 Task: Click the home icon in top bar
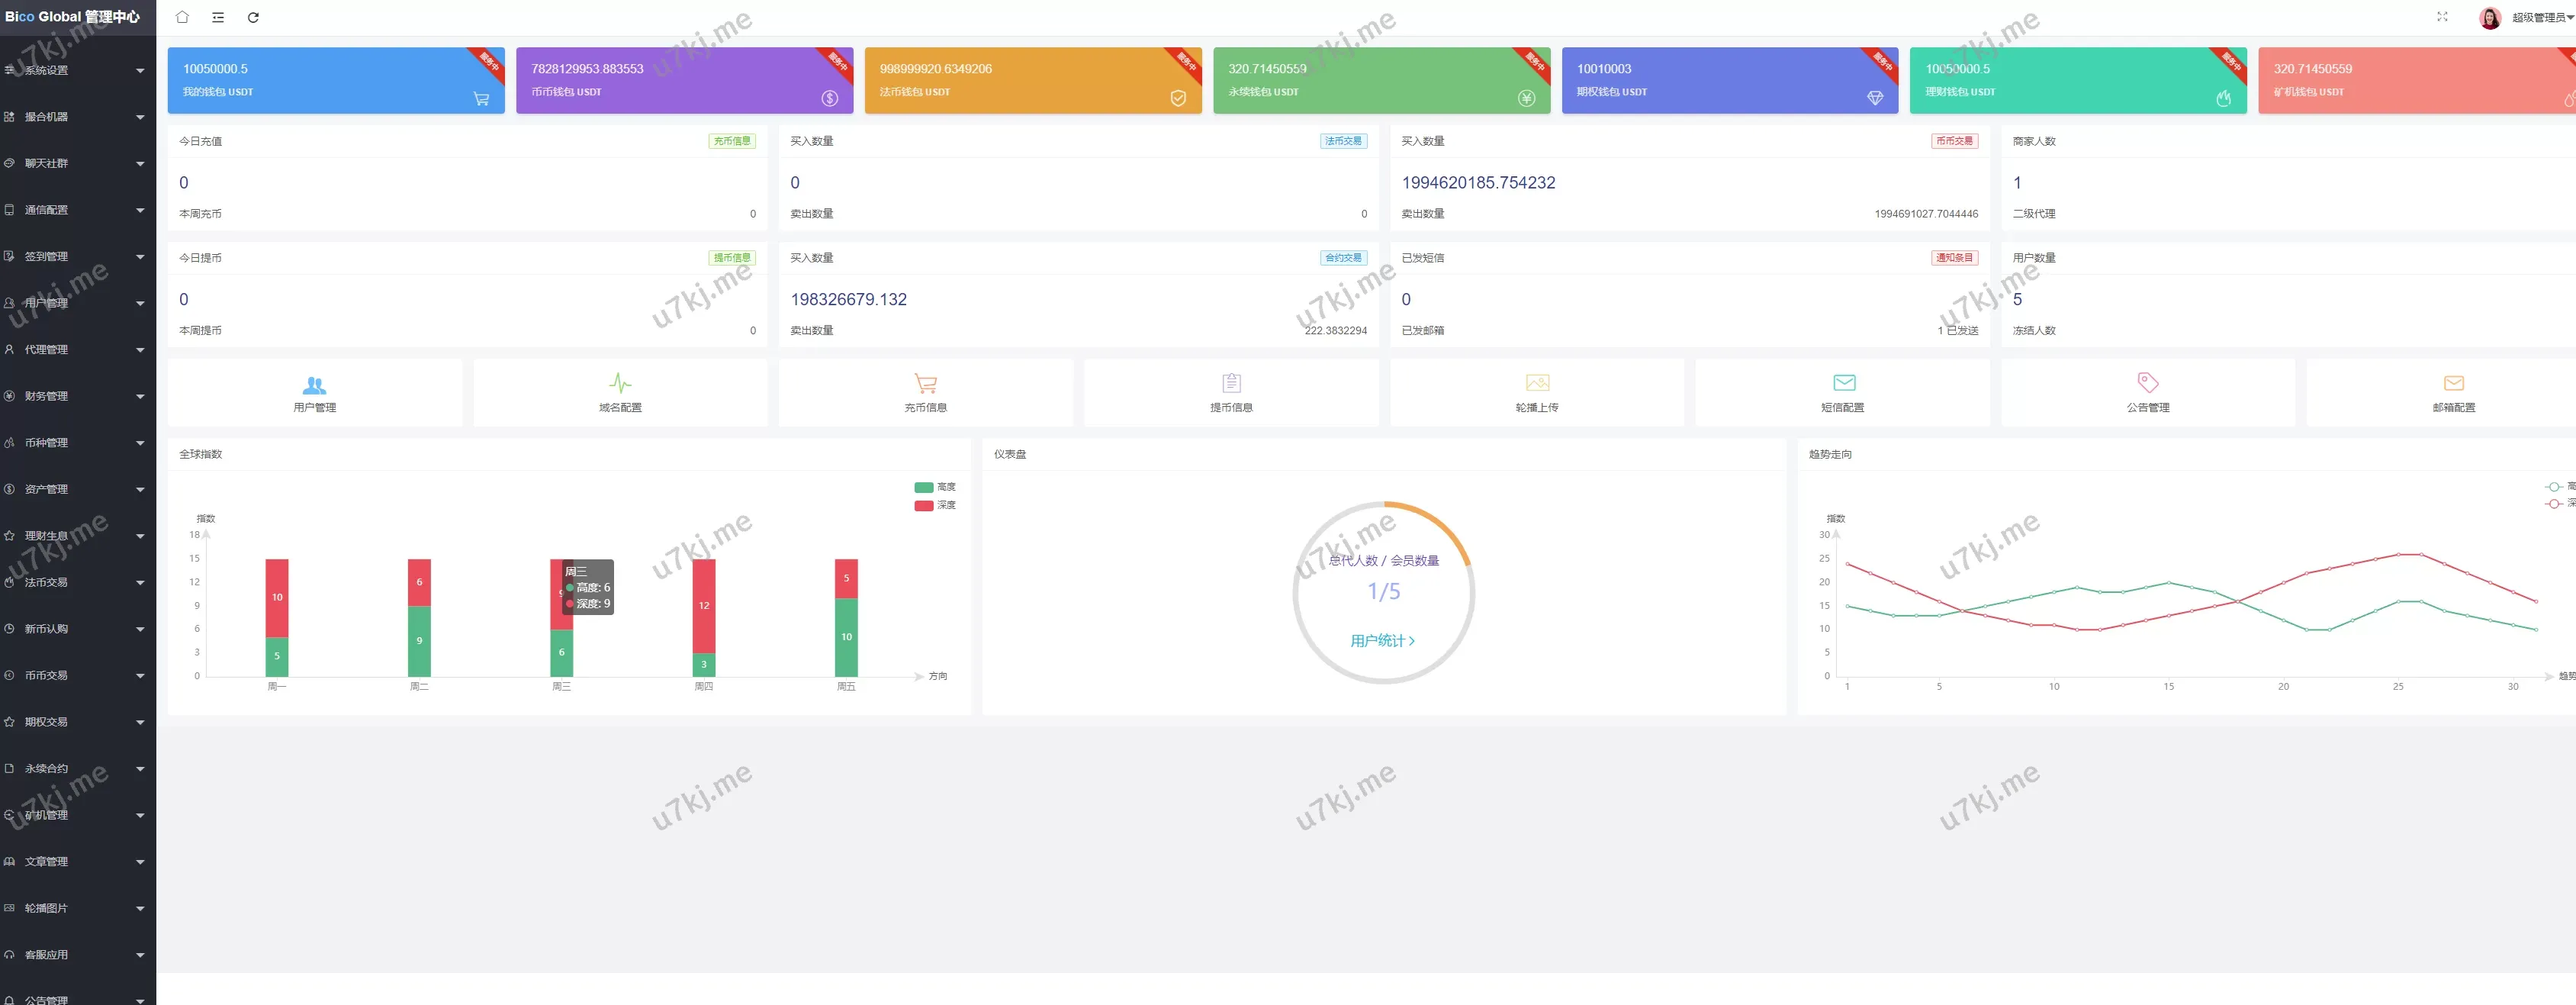click(182, 17)
